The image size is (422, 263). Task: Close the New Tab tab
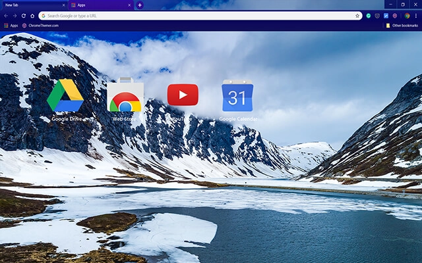pos(64,5)
